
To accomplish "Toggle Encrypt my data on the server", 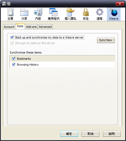I will [12, 43].
